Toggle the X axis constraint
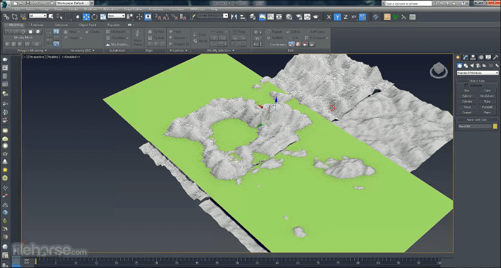Image resolution: width=501 pixels, height=268 pixels. (329, 17)
